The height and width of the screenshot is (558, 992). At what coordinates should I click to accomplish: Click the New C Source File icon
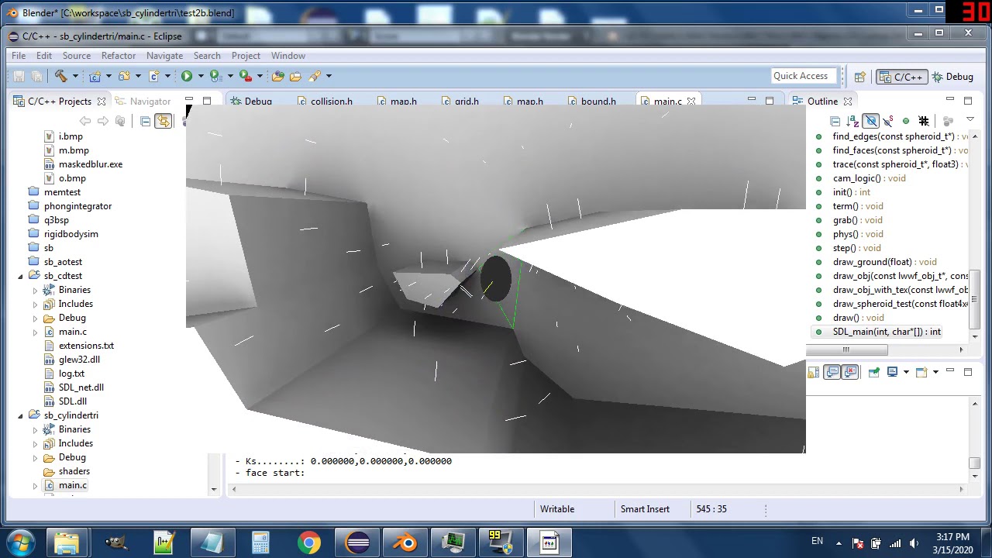(x=153, y=76)
